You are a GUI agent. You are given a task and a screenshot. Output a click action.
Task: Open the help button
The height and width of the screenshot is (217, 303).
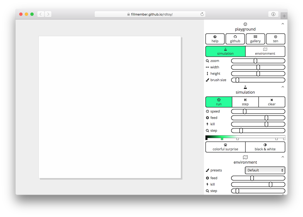[x=215, y=39]
